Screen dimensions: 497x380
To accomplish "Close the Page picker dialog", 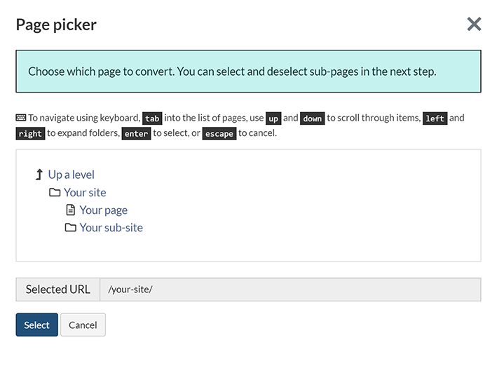I will (474, 25).
